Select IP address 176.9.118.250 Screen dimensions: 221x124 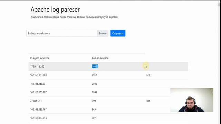[37, 66]
